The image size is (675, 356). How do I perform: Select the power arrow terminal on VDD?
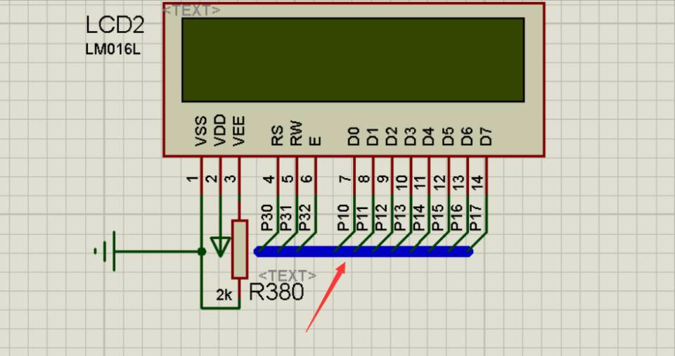220,247
